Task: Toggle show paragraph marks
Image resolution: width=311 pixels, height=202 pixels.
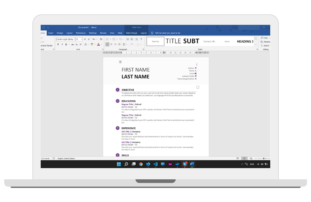Action: tap(142, 39)
